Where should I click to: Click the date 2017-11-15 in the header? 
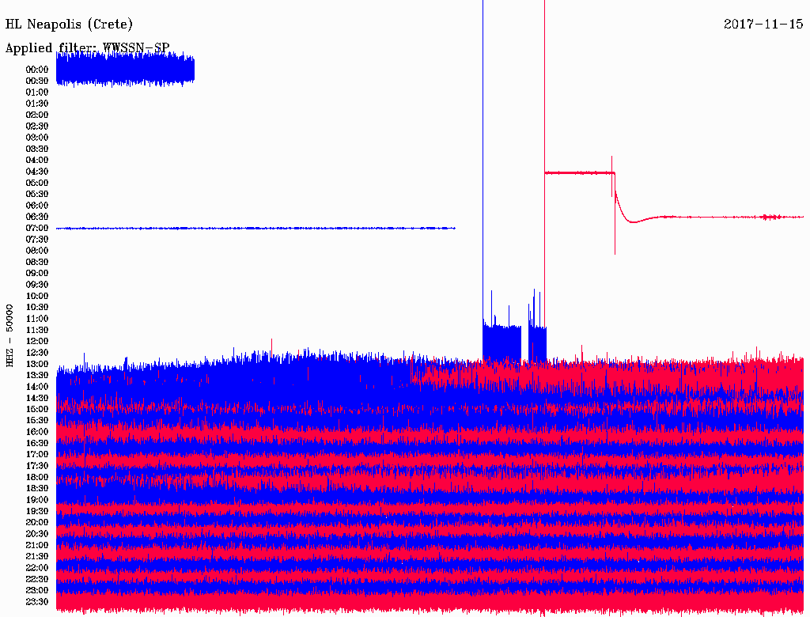tap(763, 25)
